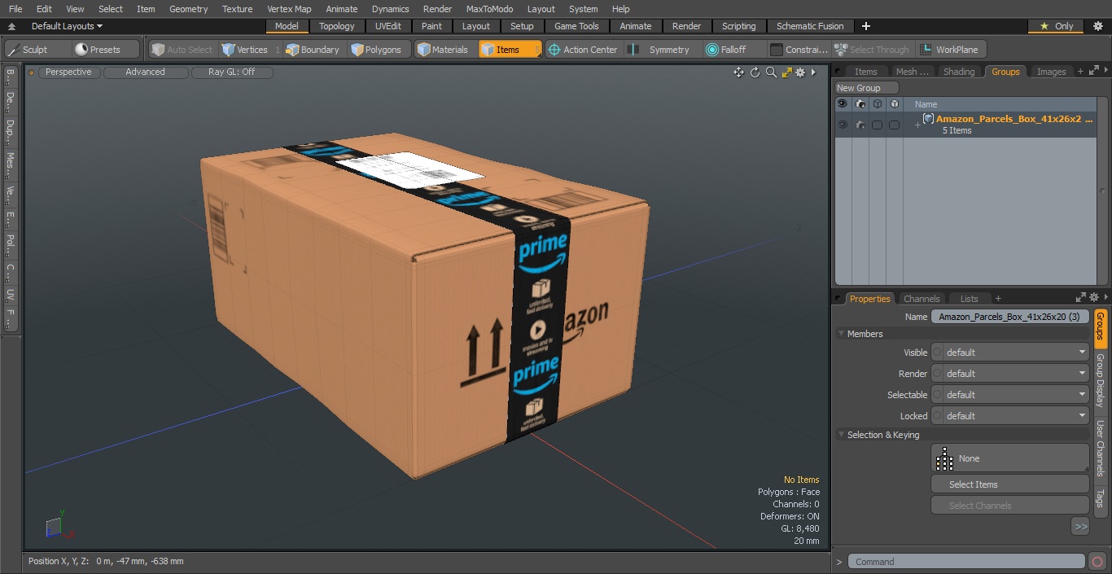The height and width of the screenshot is (574, 1112).
Task: Maximize the viewport with expand icon
Action: (x=786, y=72)
